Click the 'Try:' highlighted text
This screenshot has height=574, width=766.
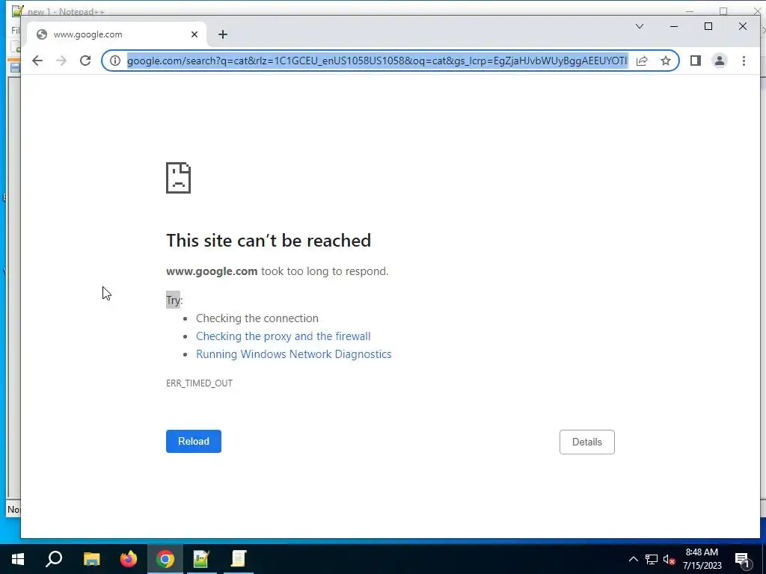(174, 300)
